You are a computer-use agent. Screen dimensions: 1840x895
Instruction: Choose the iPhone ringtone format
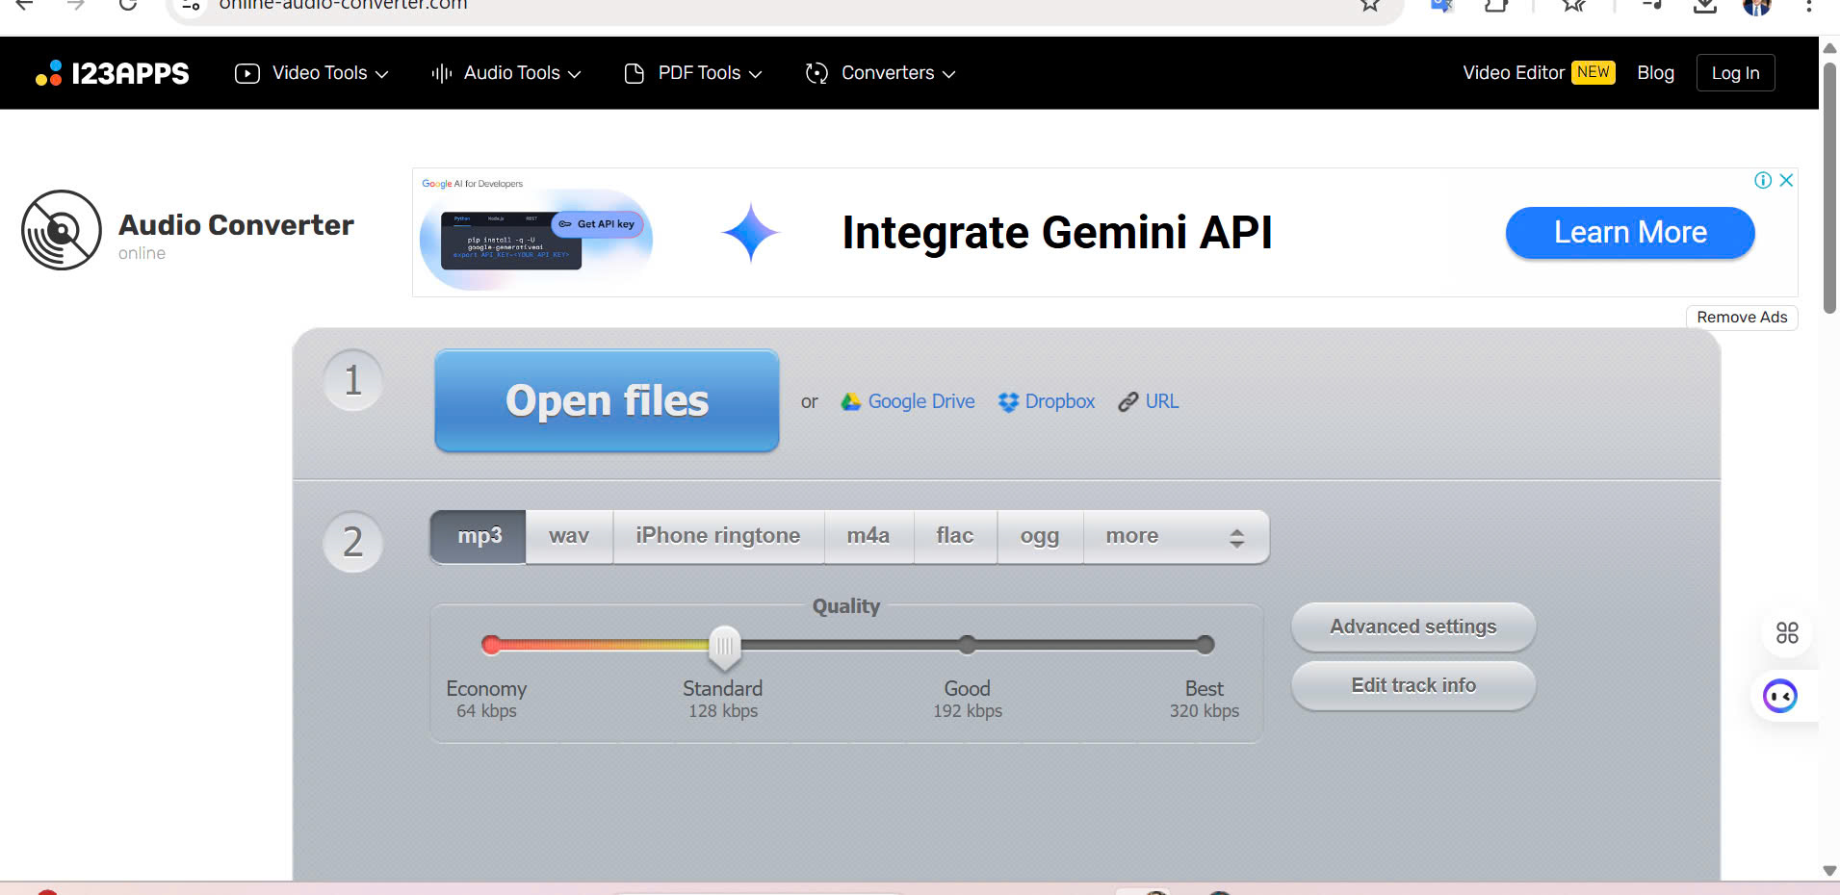pos(717,536)
